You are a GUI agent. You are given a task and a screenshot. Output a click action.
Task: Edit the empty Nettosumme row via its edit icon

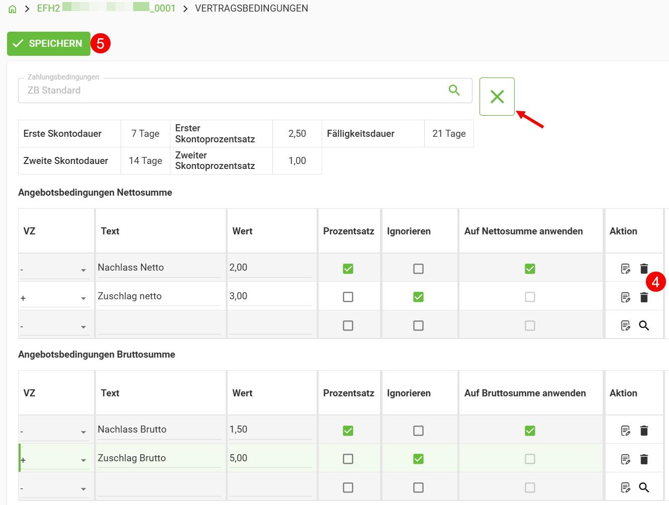pyautogui.click(x=625, y=325)
